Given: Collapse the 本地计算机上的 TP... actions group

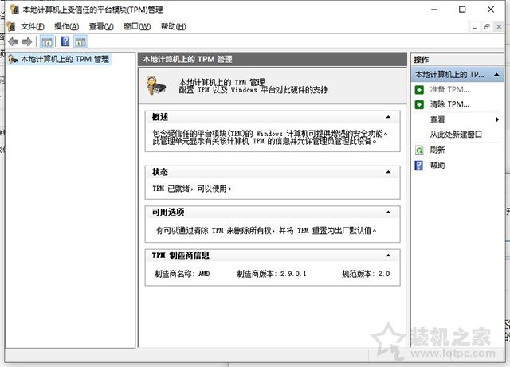Looking at the screenshot, I should [499, 74].
